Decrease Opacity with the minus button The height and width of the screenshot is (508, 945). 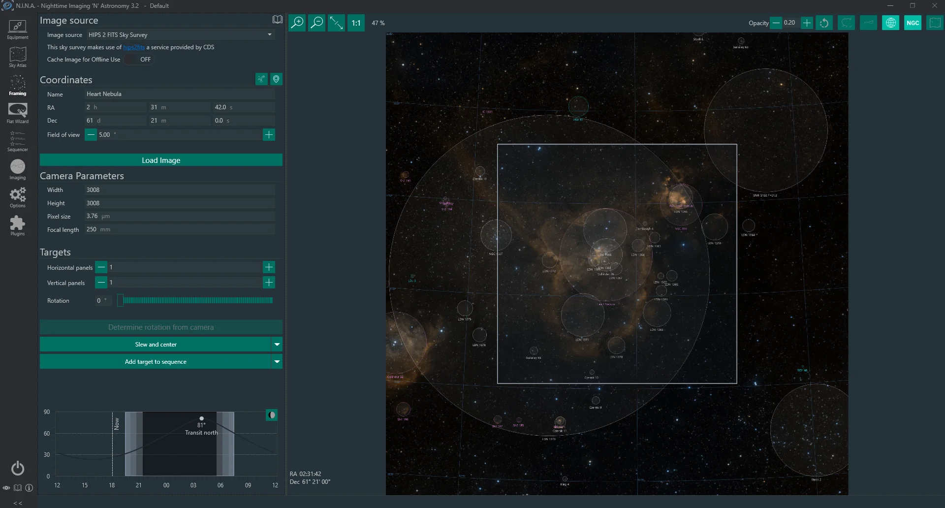coord(776,23)
